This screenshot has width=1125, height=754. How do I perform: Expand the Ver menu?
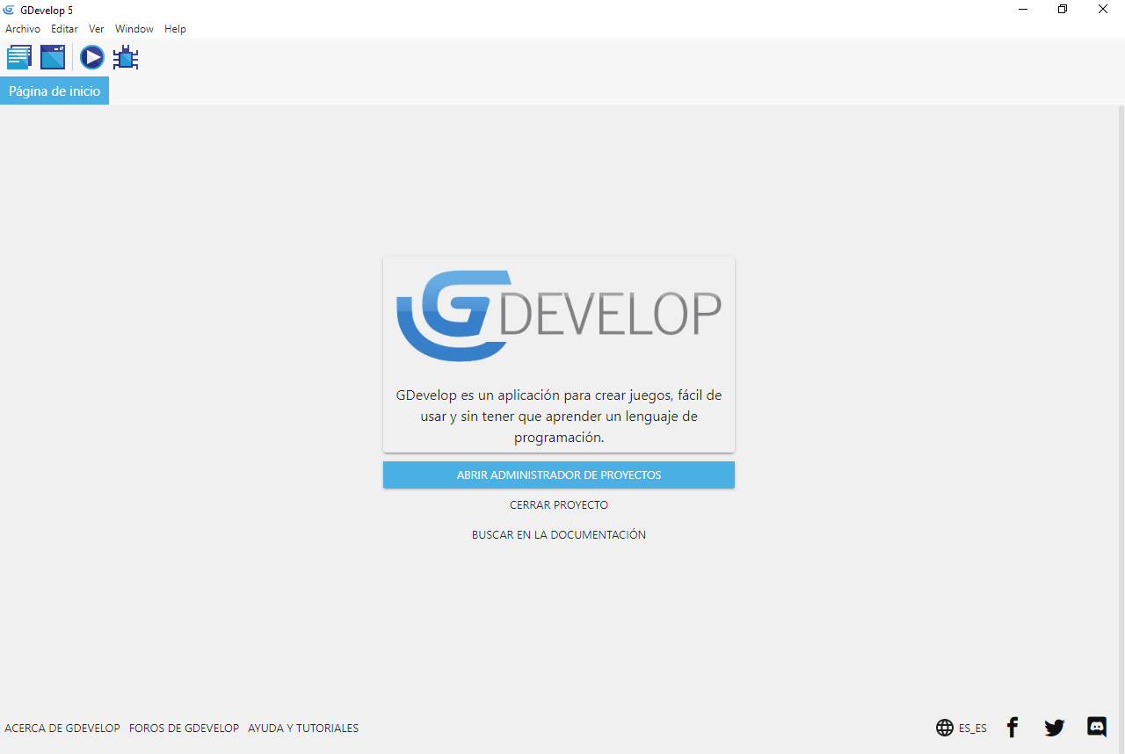click(x=97, y=29)
